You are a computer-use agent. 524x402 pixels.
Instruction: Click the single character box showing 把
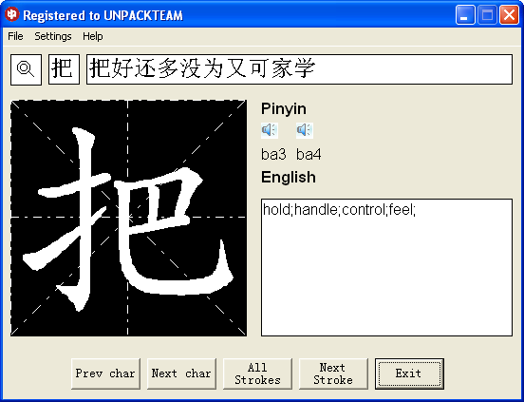click(64, 69)
